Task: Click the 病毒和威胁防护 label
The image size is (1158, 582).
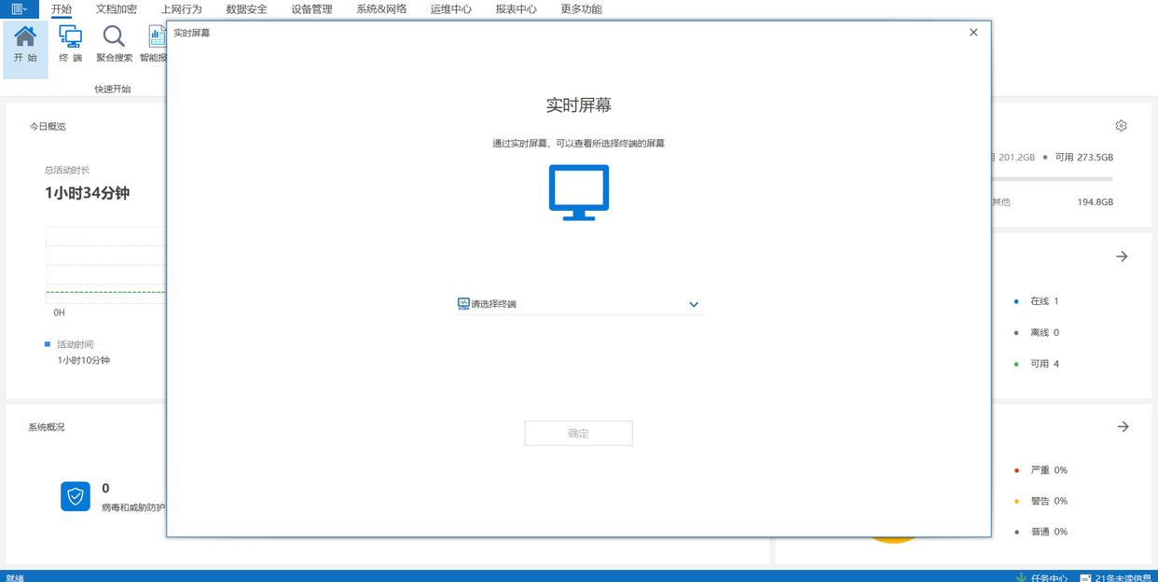Action: tap(133, 507)
